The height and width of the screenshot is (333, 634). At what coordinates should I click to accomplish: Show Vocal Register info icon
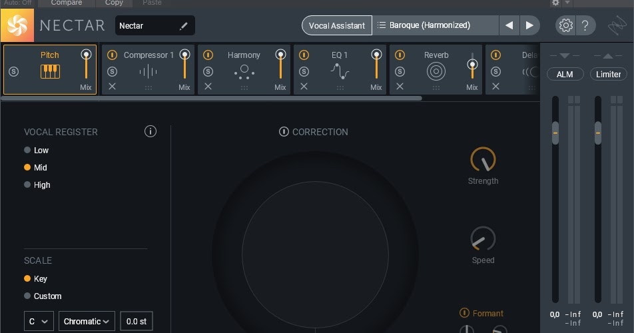coord(150,131)
